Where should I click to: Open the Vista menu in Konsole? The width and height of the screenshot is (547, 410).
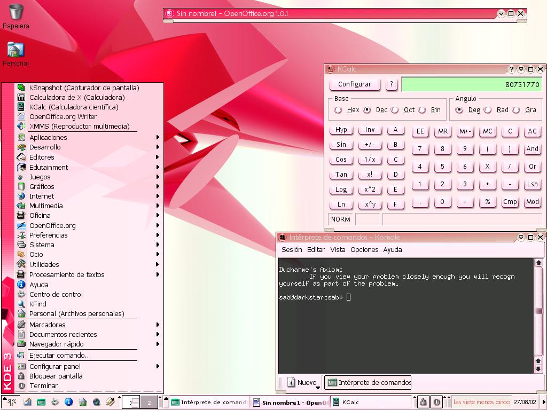338,250
